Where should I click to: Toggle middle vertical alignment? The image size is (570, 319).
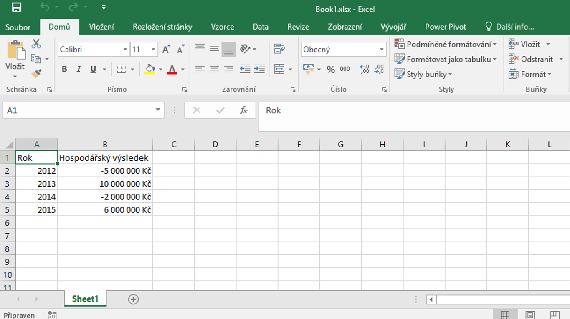pyautogui.click(x=214, y=49)
